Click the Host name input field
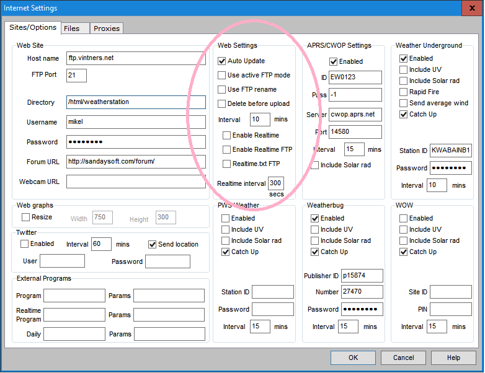485x373 pixels. pyautogui.click(x=135, y=58)
